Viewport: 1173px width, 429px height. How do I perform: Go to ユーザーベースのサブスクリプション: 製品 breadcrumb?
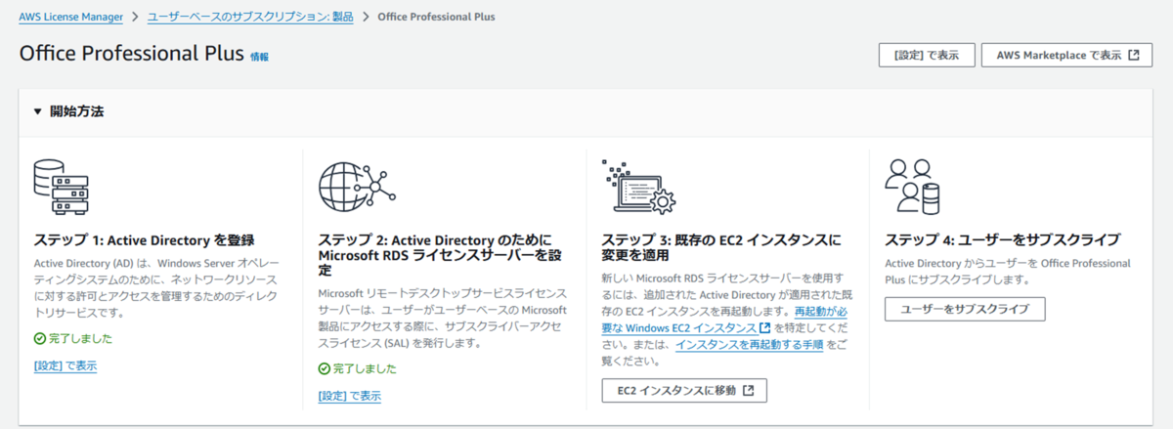[251, 18]
